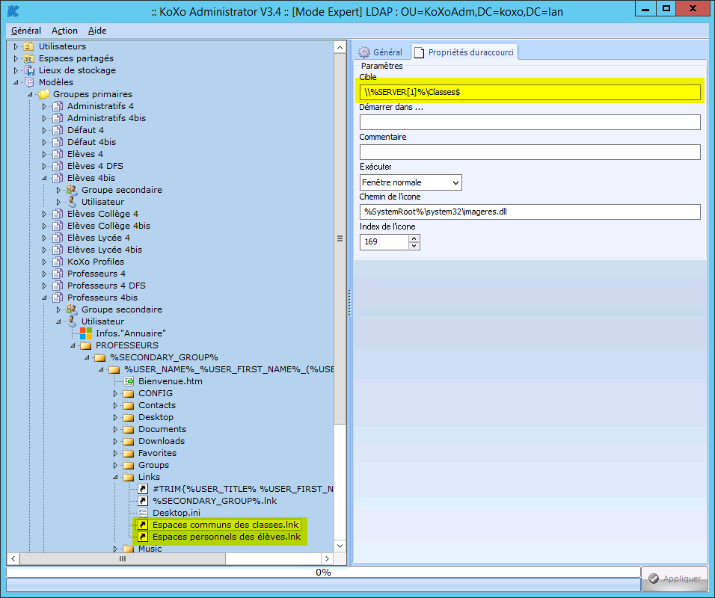Click the Espaces partagés icon

coord(28,58)
